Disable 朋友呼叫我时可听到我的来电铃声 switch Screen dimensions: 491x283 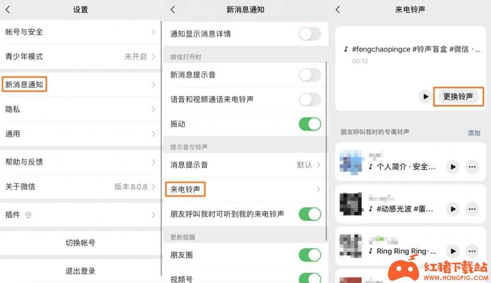click(310, 214)
